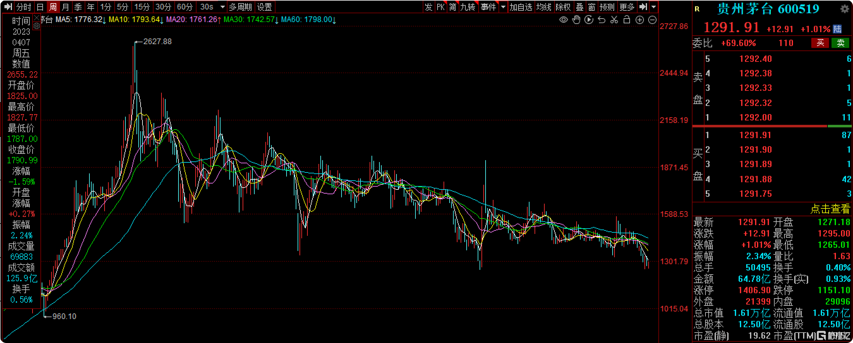The width and height of the screenshot is (853, 343).
Task: Select the scissors cut tool
Action: point(614,20)
